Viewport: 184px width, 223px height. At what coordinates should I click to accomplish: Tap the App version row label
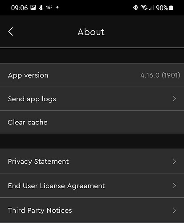pyautogui.click(x=28, y=75)
